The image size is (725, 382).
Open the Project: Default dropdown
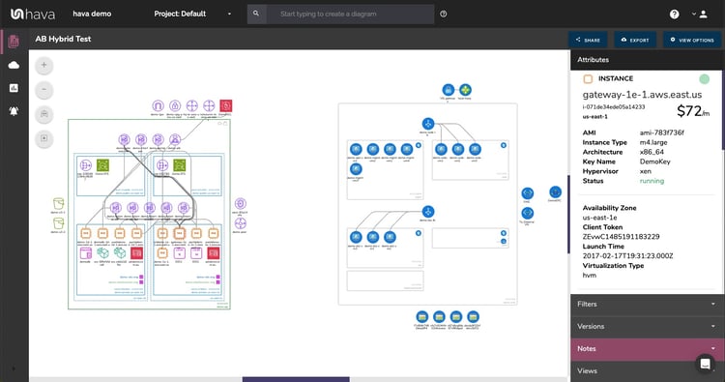pos(192,14)
